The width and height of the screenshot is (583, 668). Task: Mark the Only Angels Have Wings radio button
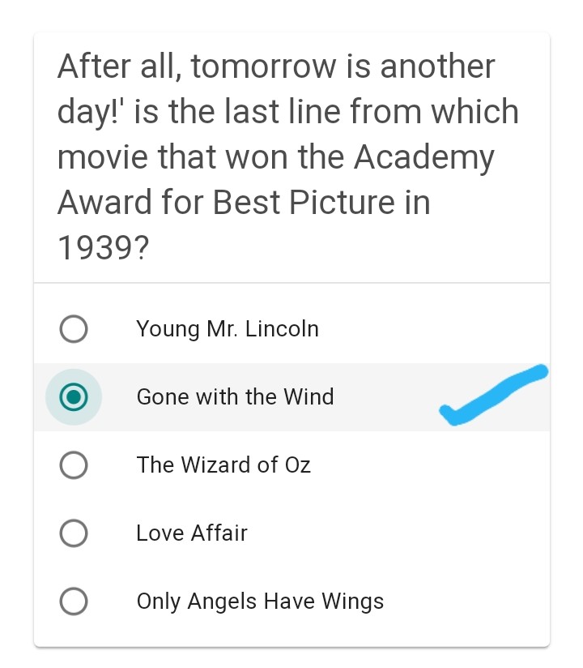point(74,602)
